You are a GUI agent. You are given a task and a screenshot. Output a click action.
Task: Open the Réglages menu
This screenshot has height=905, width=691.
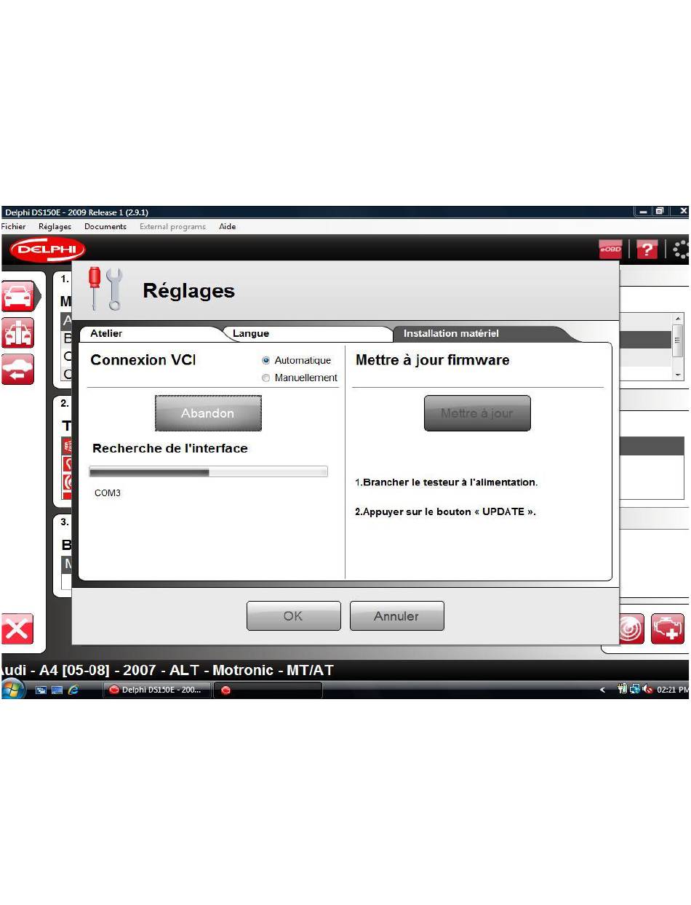(x=55, y=226)
